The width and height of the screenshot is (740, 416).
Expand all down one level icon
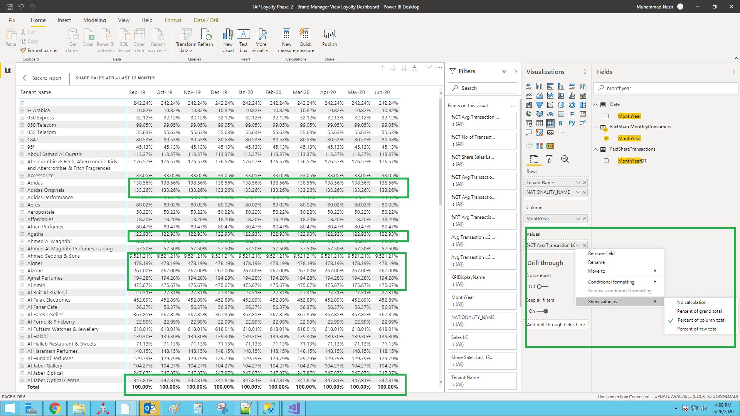click(414, 68)
